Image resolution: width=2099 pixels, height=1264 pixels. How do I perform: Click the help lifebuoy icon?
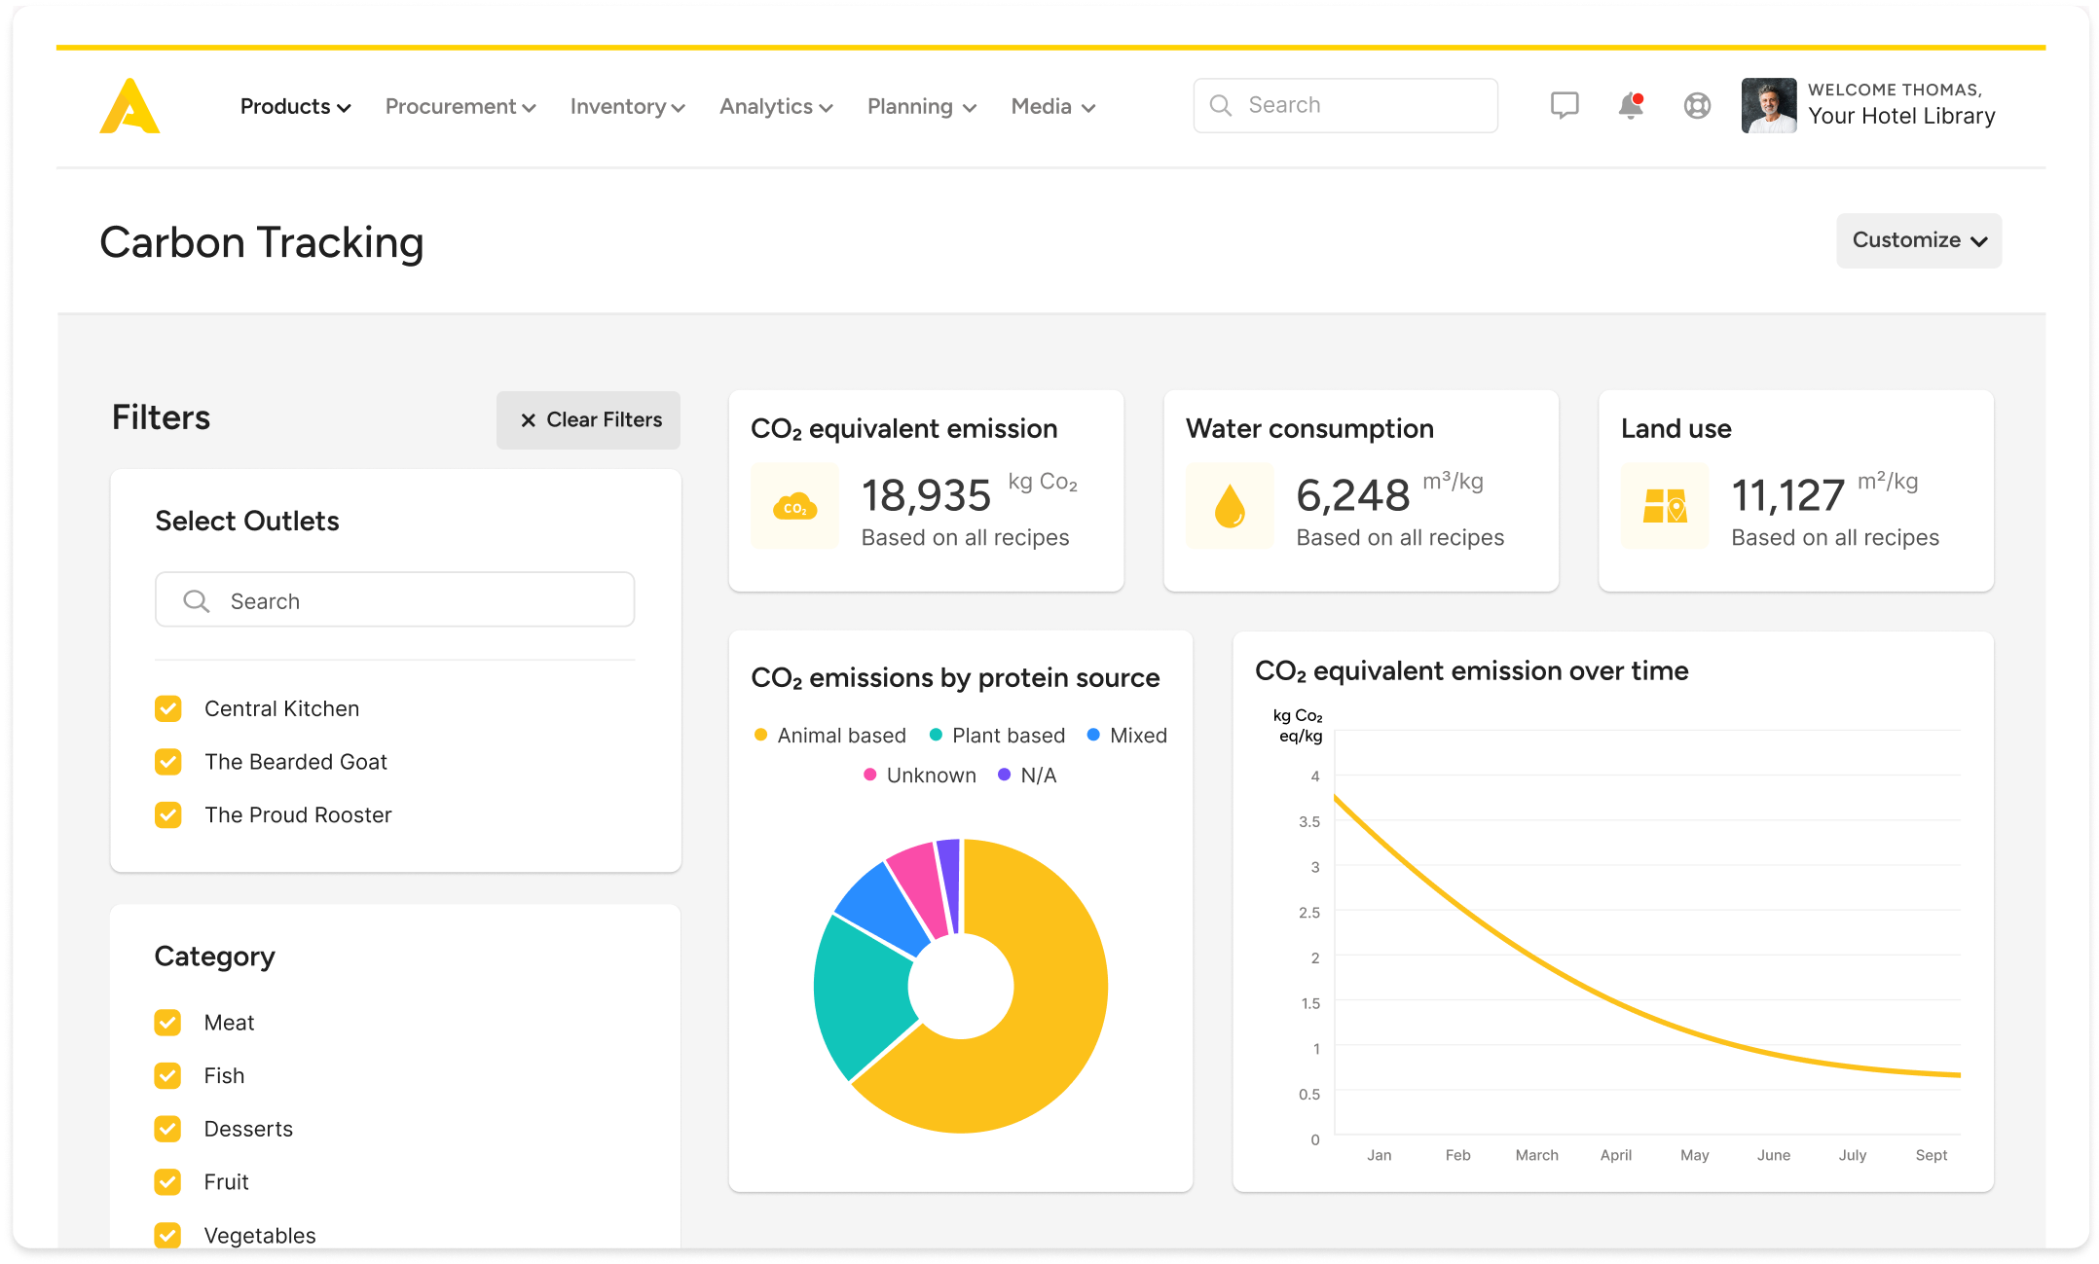click(x=1697, y=105)
